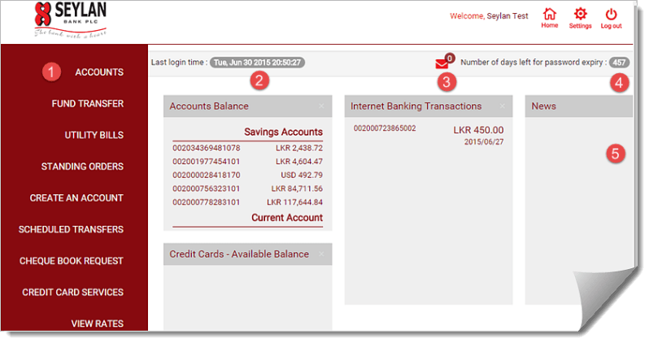Click transaction account 002000723865002
649x343 pixels.
tap(385, 128)
